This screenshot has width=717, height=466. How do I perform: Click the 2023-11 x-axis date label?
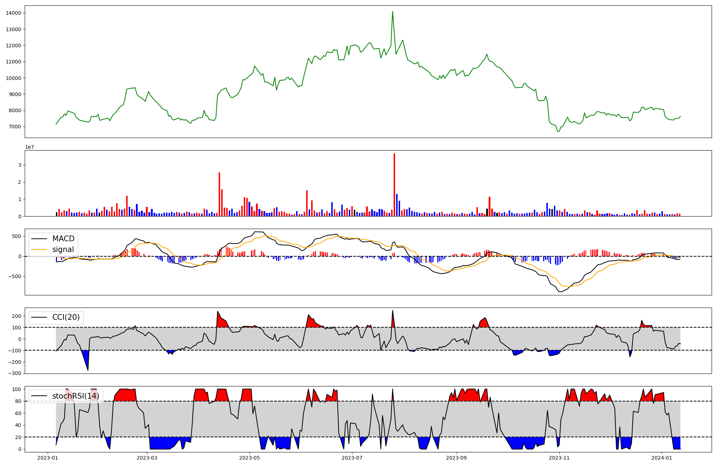pos(559,458)
